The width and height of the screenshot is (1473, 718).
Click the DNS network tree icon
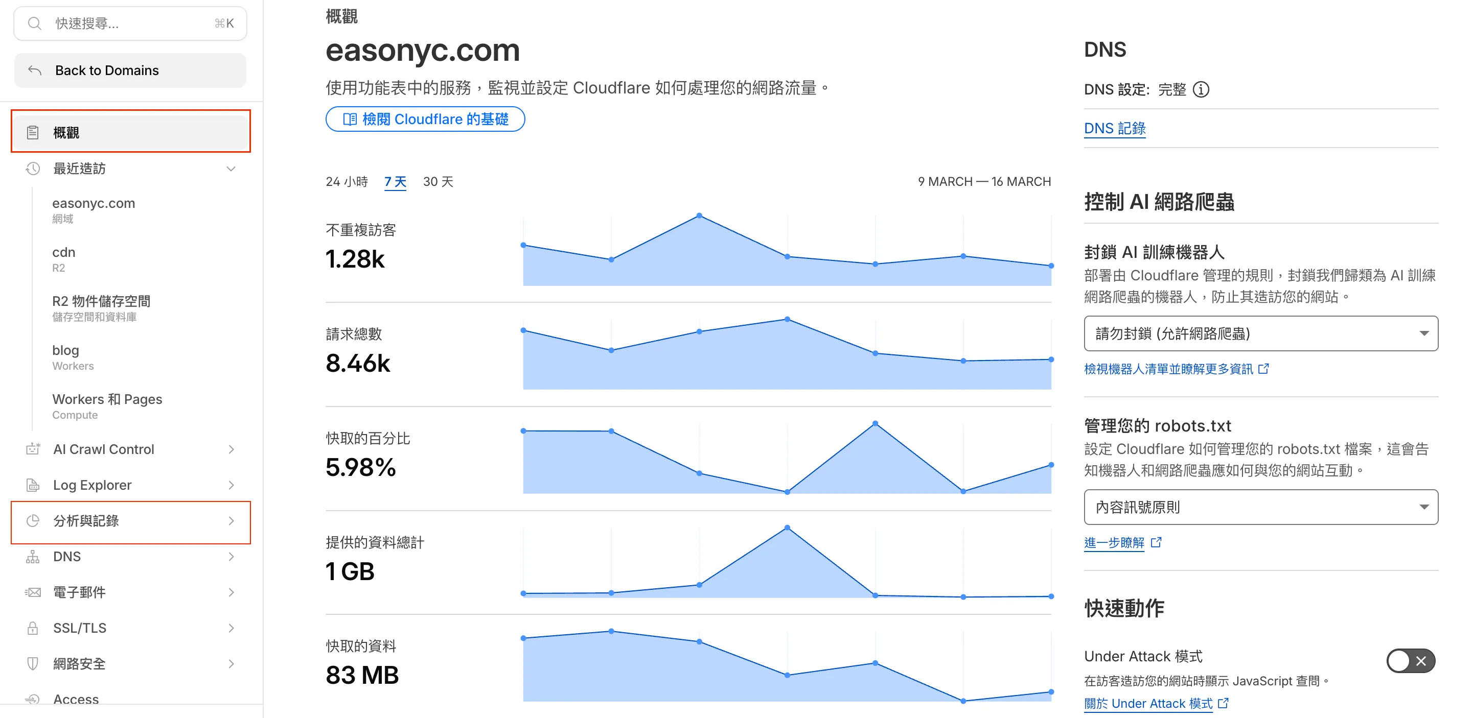click(x=33, y=556)
